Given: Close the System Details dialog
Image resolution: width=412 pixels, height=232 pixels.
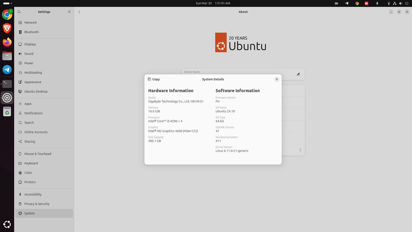Looking at the screenshot, I should click(x=277, y=79).
